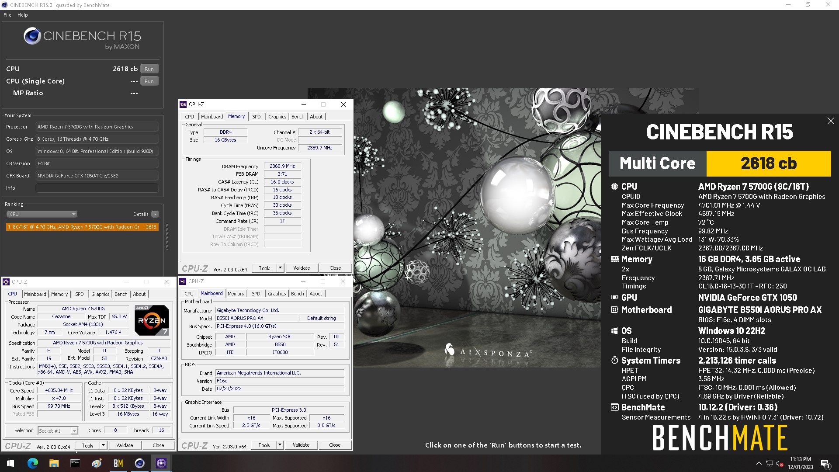Click Tools button in CPU-Z CPU window
839x472 pixels.
pos(88,445)
